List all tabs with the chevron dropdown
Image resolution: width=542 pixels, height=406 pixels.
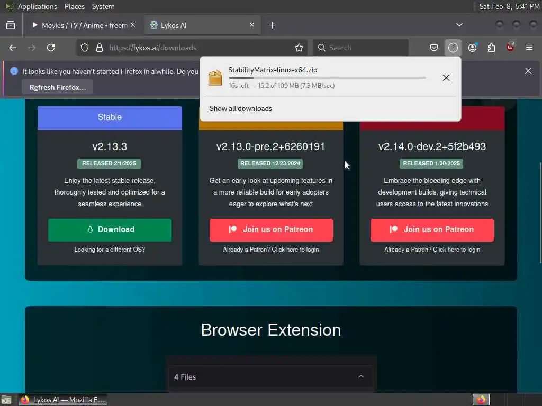click(459, 25)
